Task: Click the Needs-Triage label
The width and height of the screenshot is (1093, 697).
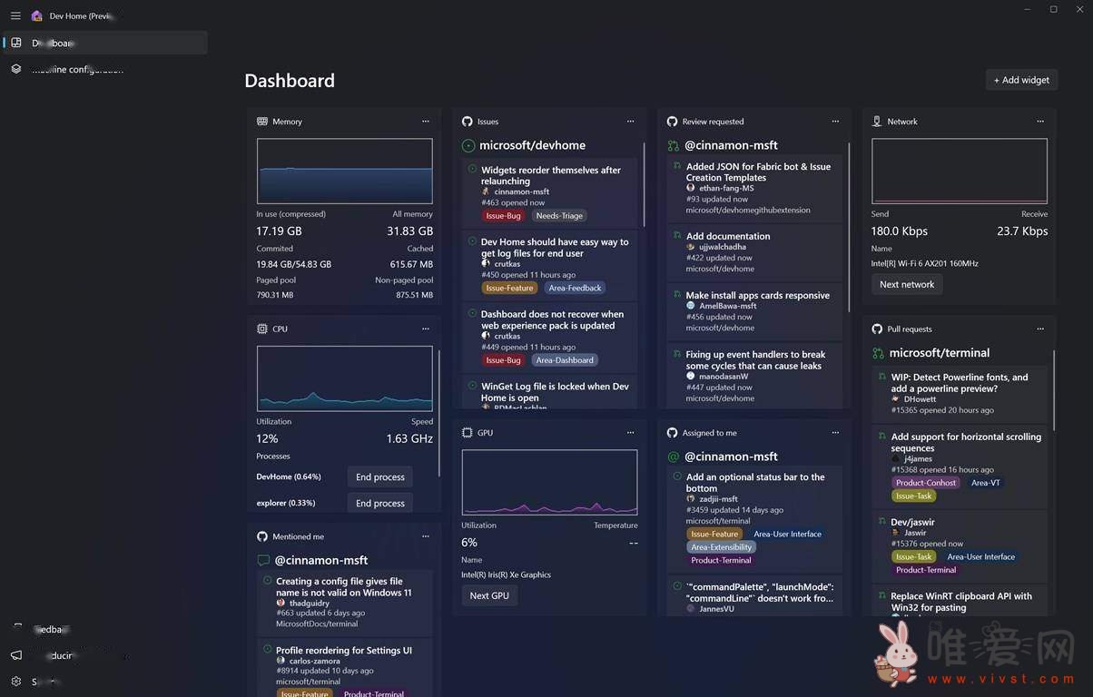Action: 559,216
